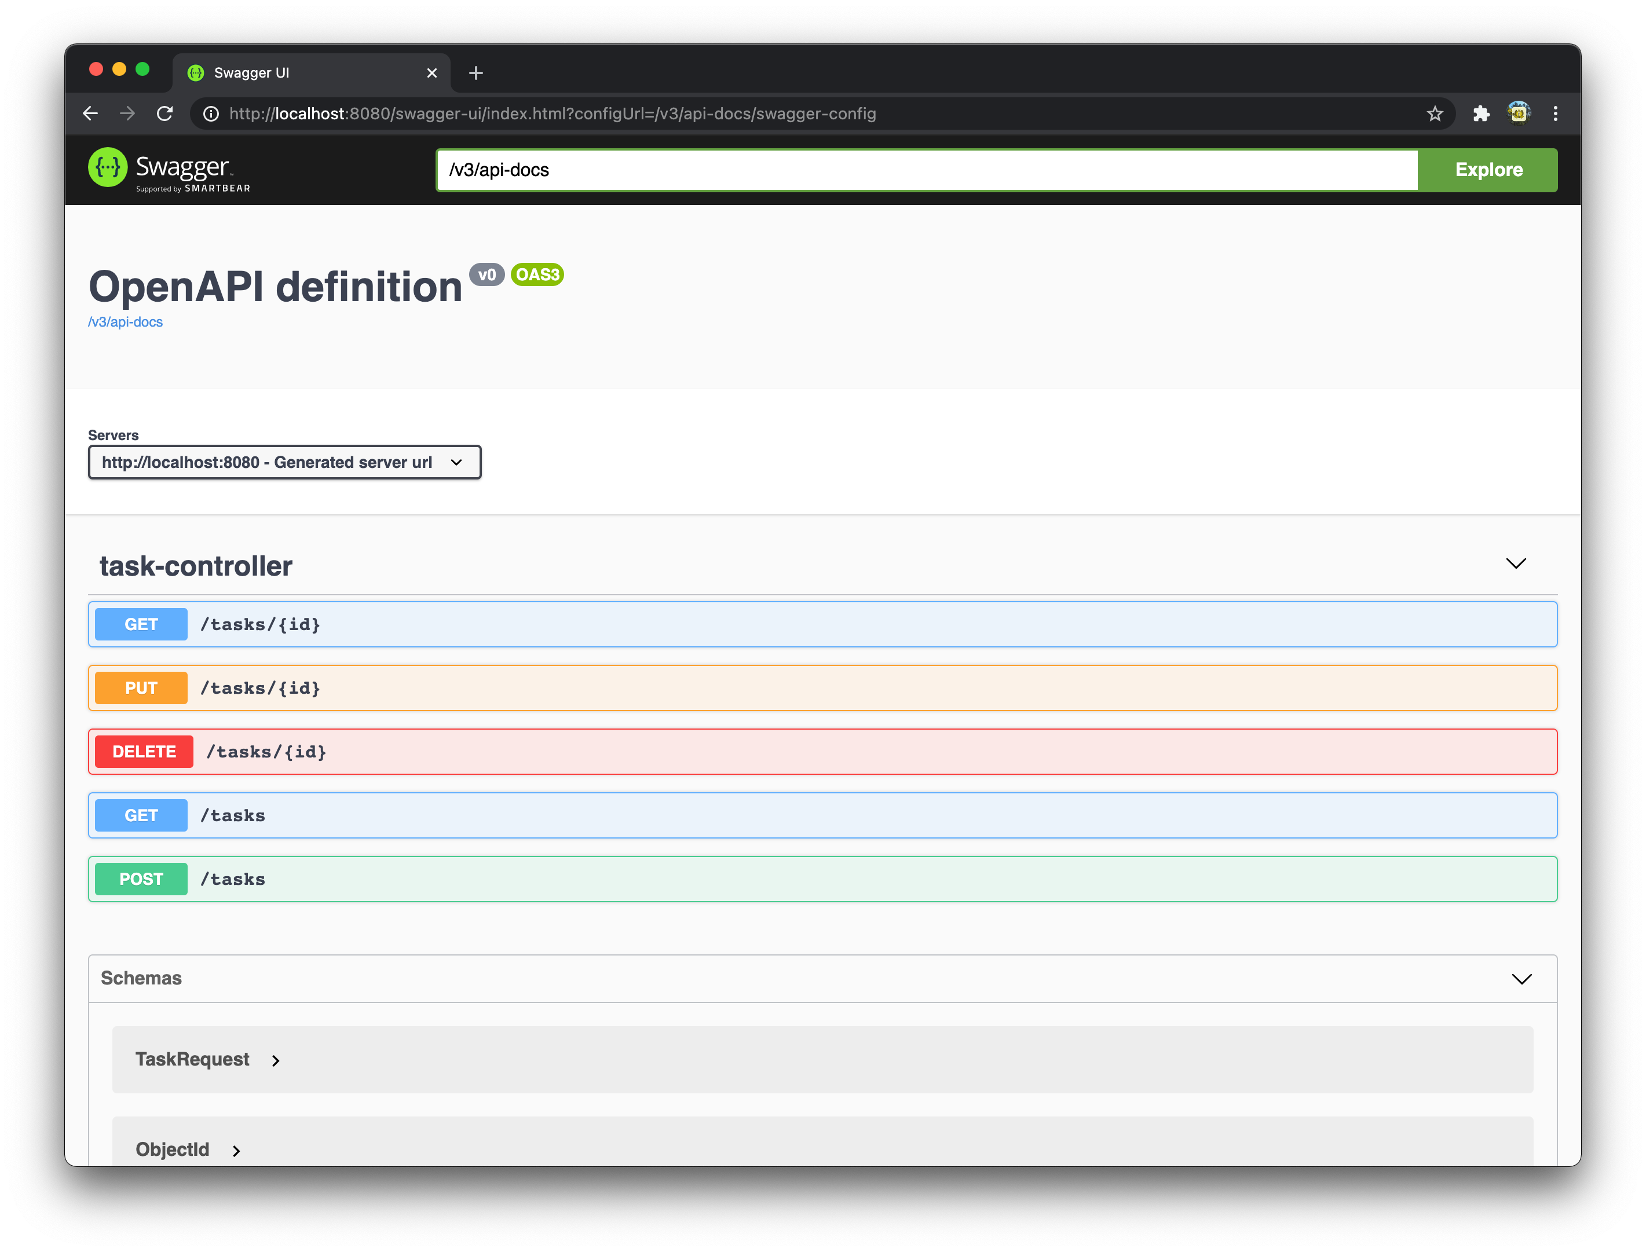1646x1252 pixels.
Task: Click the bookmark star in address bar
Action: (1435, 114)
